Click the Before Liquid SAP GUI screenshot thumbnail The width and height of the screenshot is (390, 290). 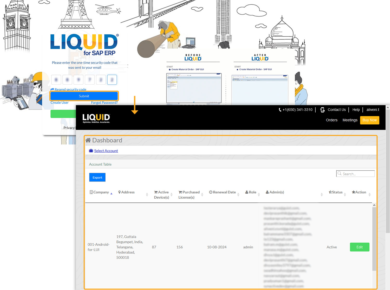tap(194, 89)
